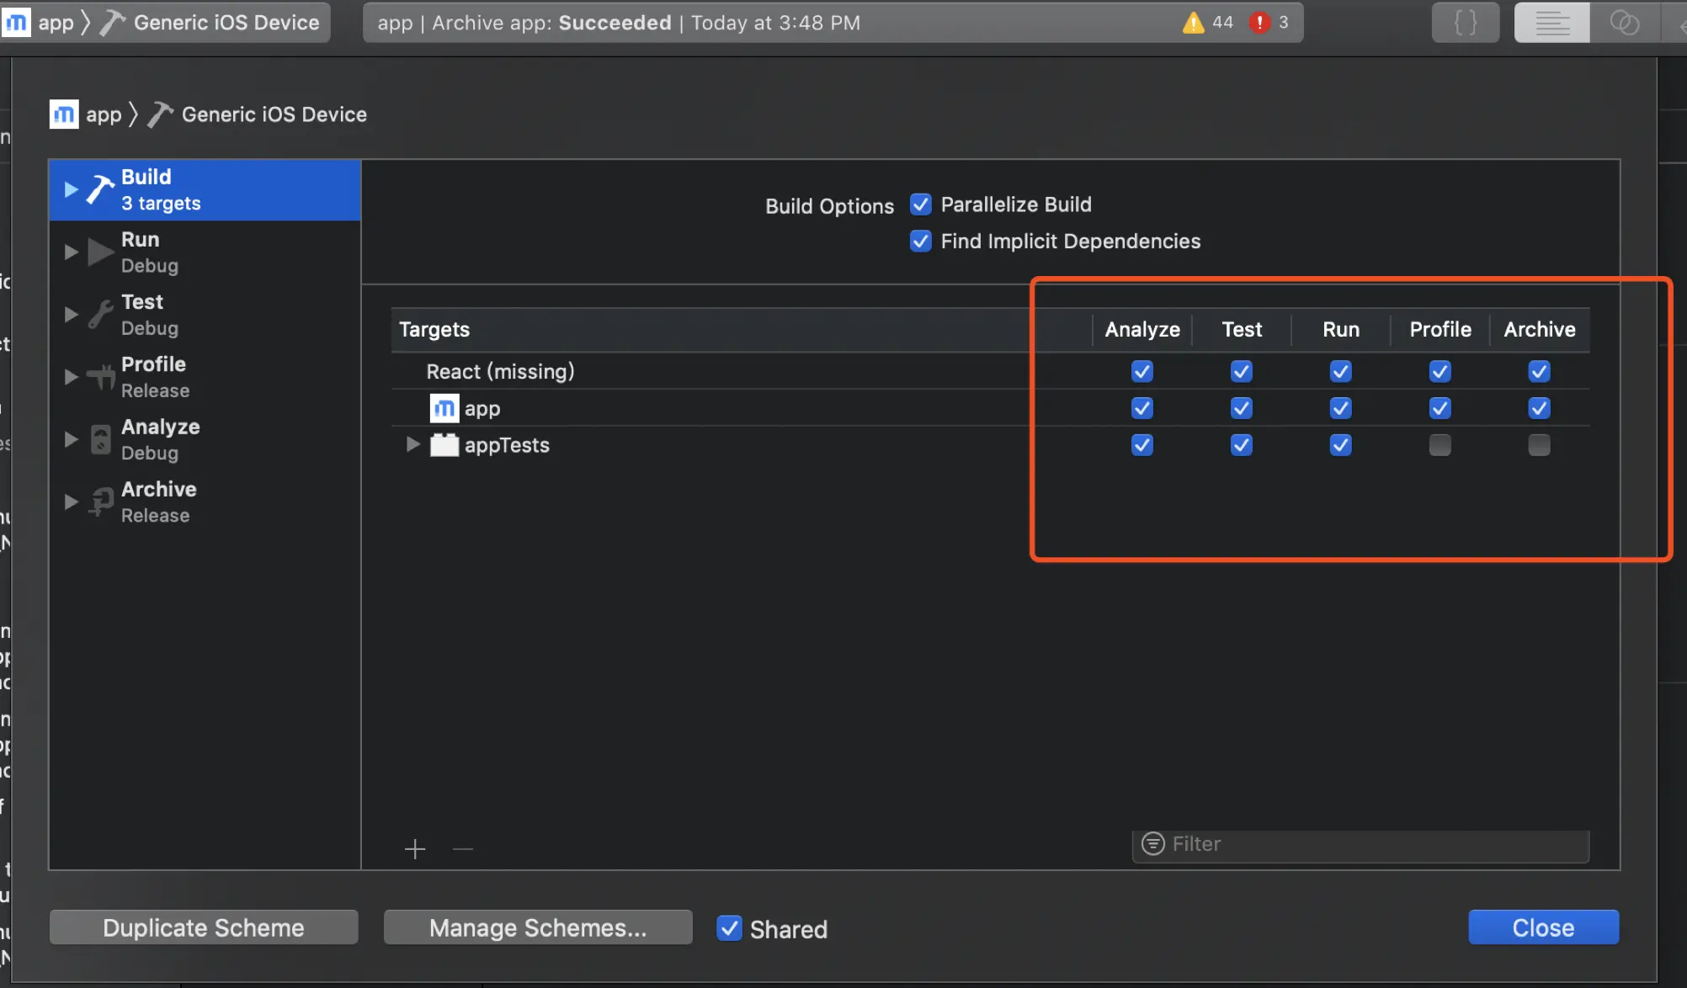Screen dimensions: 1687x988
Task: Click the red error icon showing 3
Action: point(1259,23)
